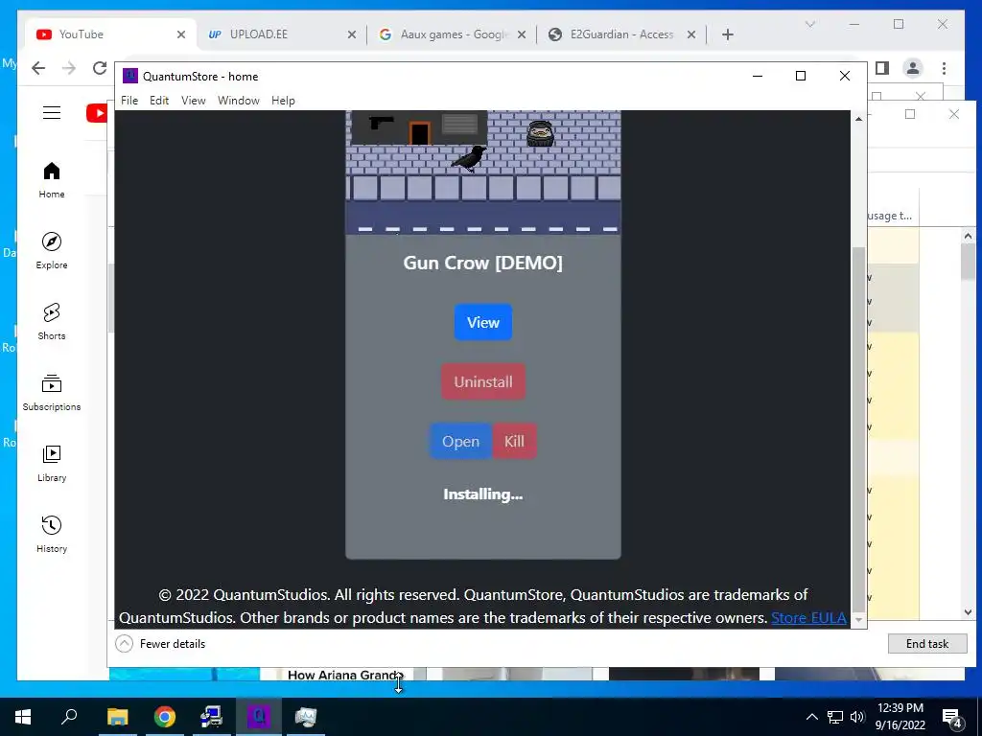Click the taskbar clock and date

900,717
